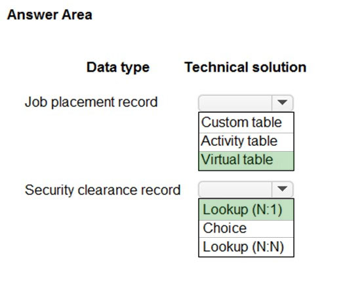
Task: Choose Activity table from the list
Action: tap(246, 142)
